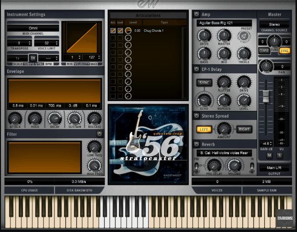
Task: Click the Envelope Attack knob
Action: pos(15,119)
